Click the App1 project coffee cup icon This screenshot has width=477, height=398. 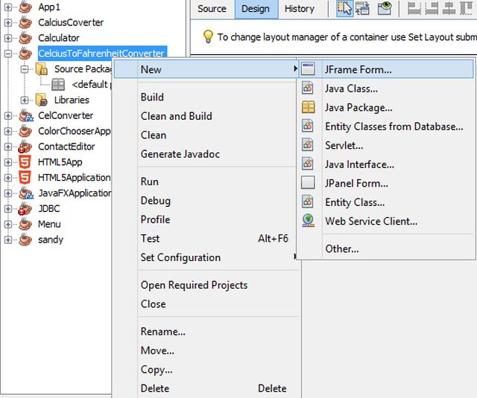coord(25,7)
